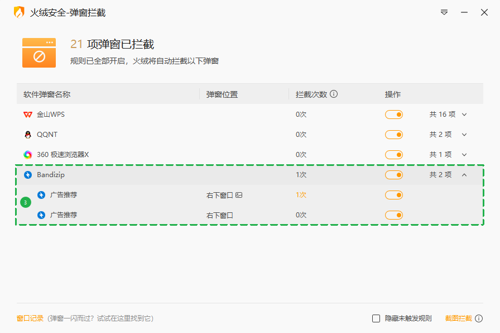500x333 pixels.
Task: Expand the 金山WPS 共 16 项 list
Action: point(464,115)
